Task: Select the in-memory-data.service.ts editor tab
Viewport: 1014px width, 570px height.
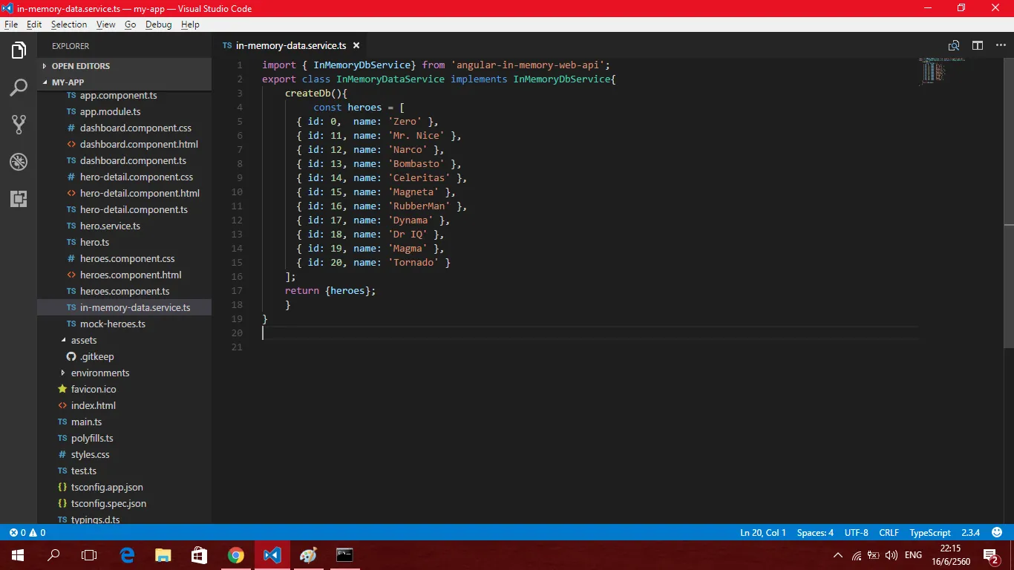Action: coord(290,45)
